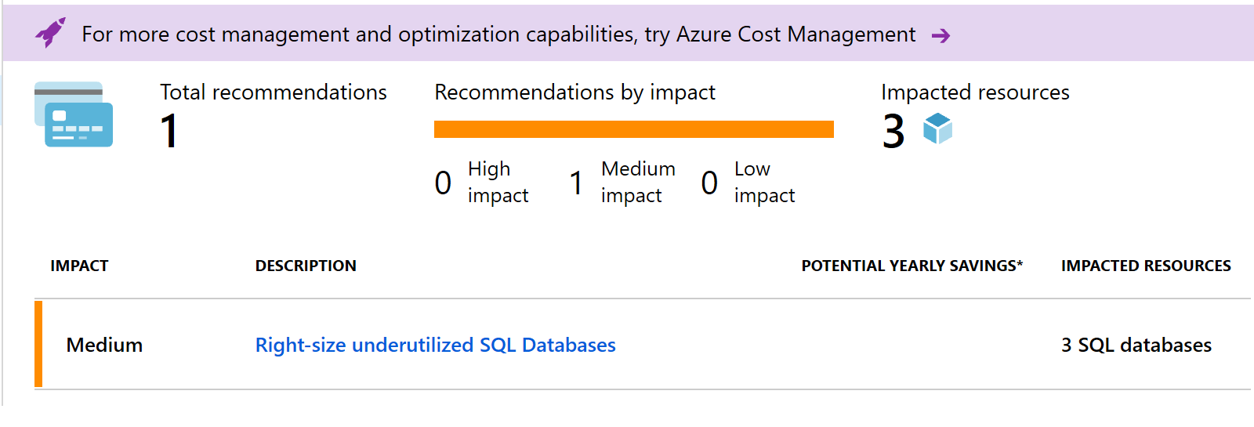Click the orange Recommendations by impact bar
Screen dimensions: 1254x427
(x=633, y=129)
